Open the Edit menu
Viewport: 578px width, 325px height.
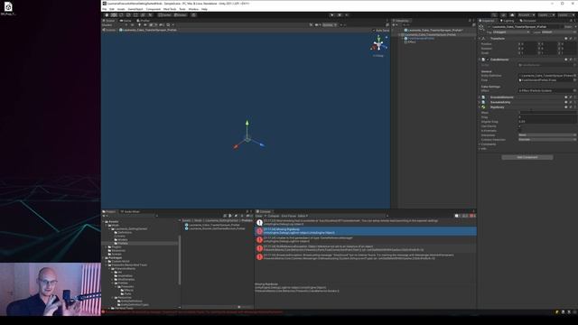(x=112, y=9)
